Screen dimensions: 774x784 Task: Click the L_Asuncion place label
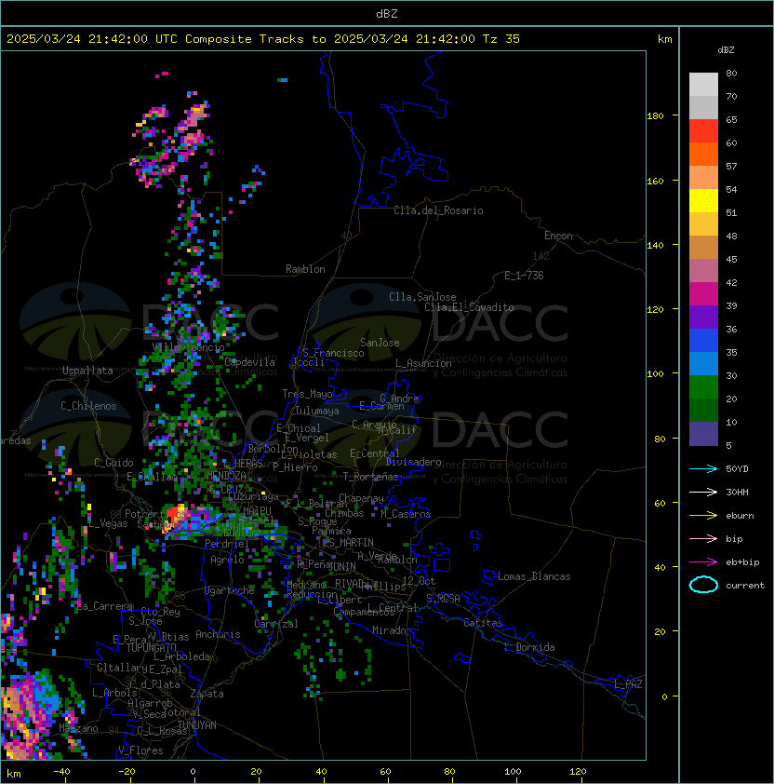click(423, 363)
